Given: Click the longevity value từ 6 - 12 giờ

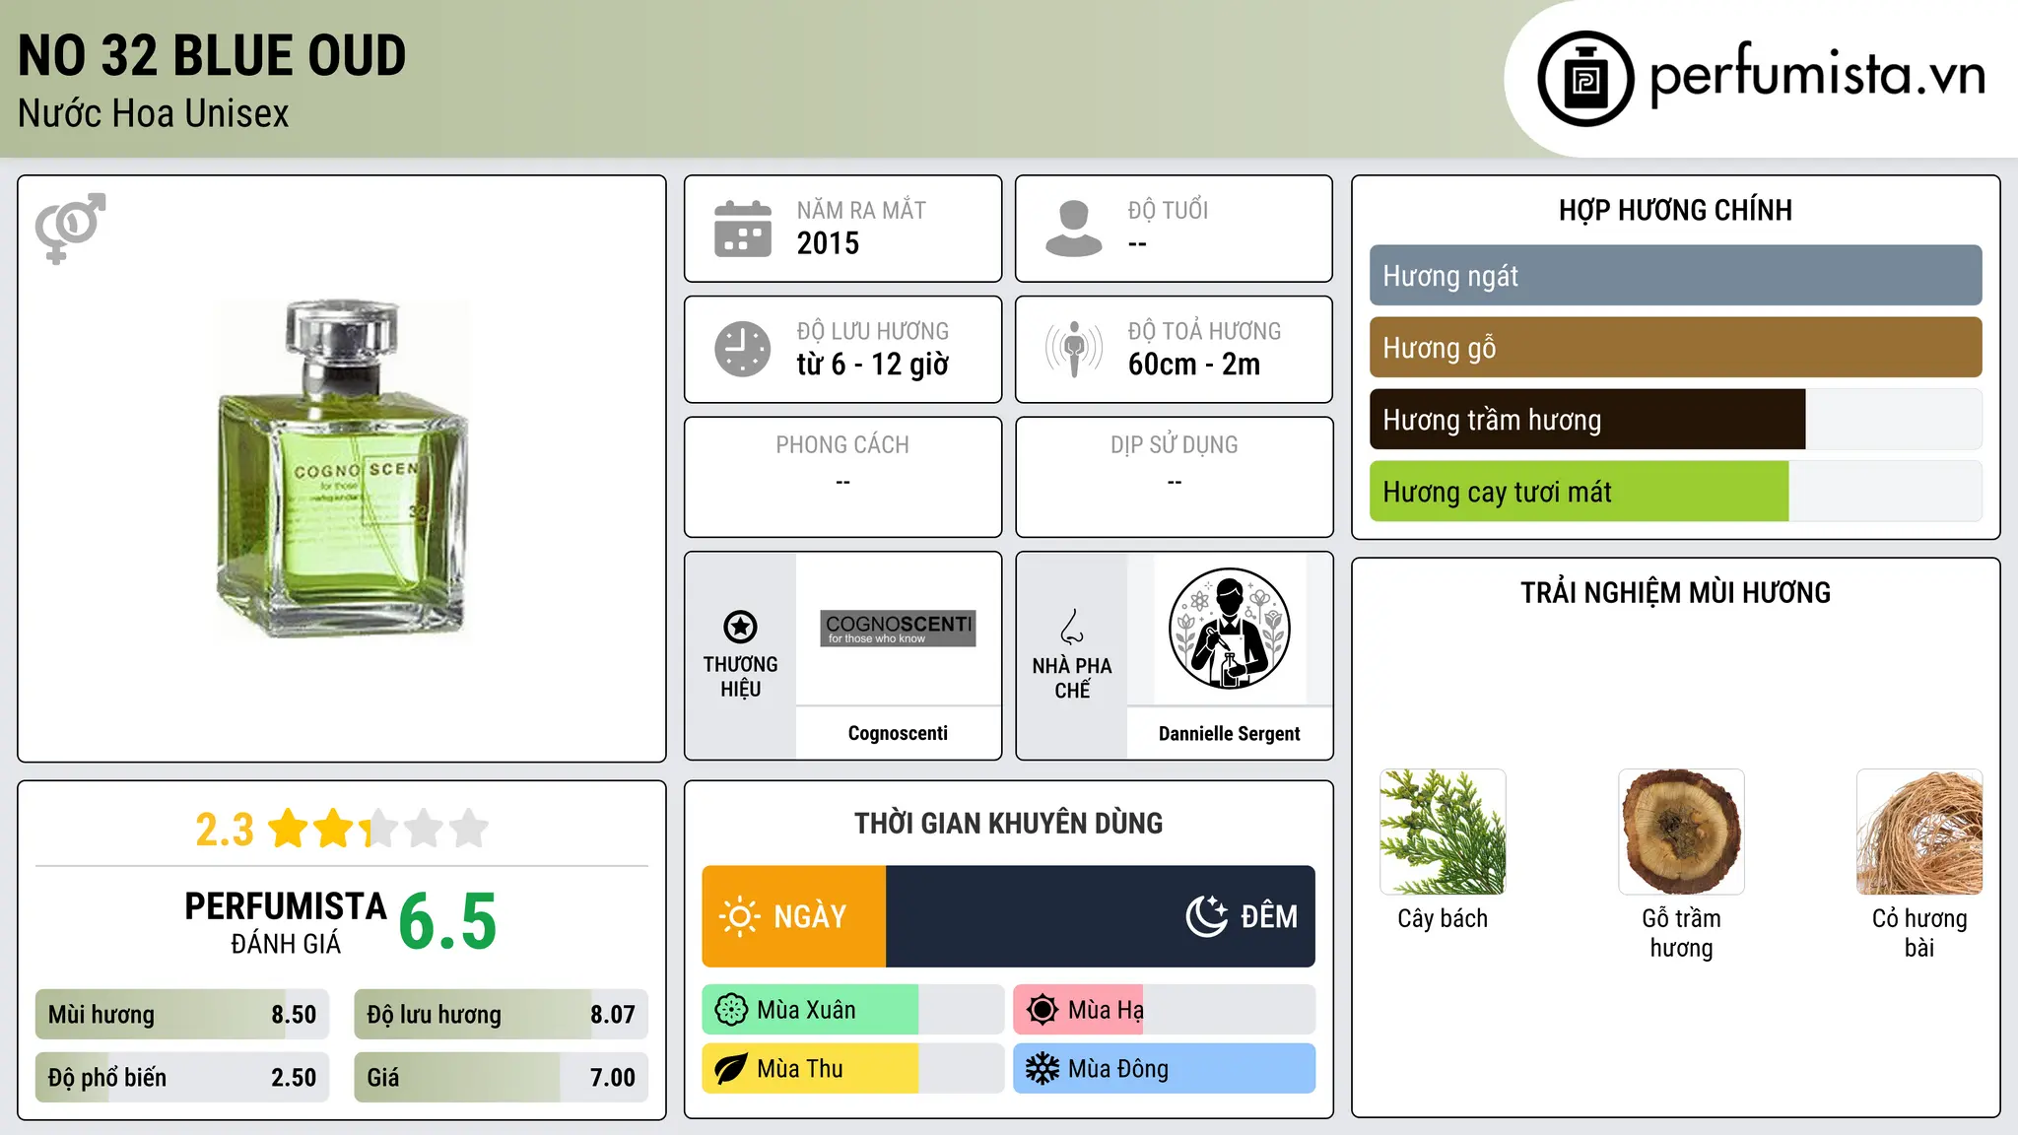Looking at the screenshot, I should pos(873,365).
